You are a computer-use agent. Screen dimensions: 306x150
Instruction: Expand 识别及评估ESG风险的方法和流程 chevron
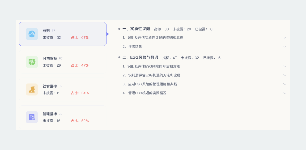click(x=285, y=67)
